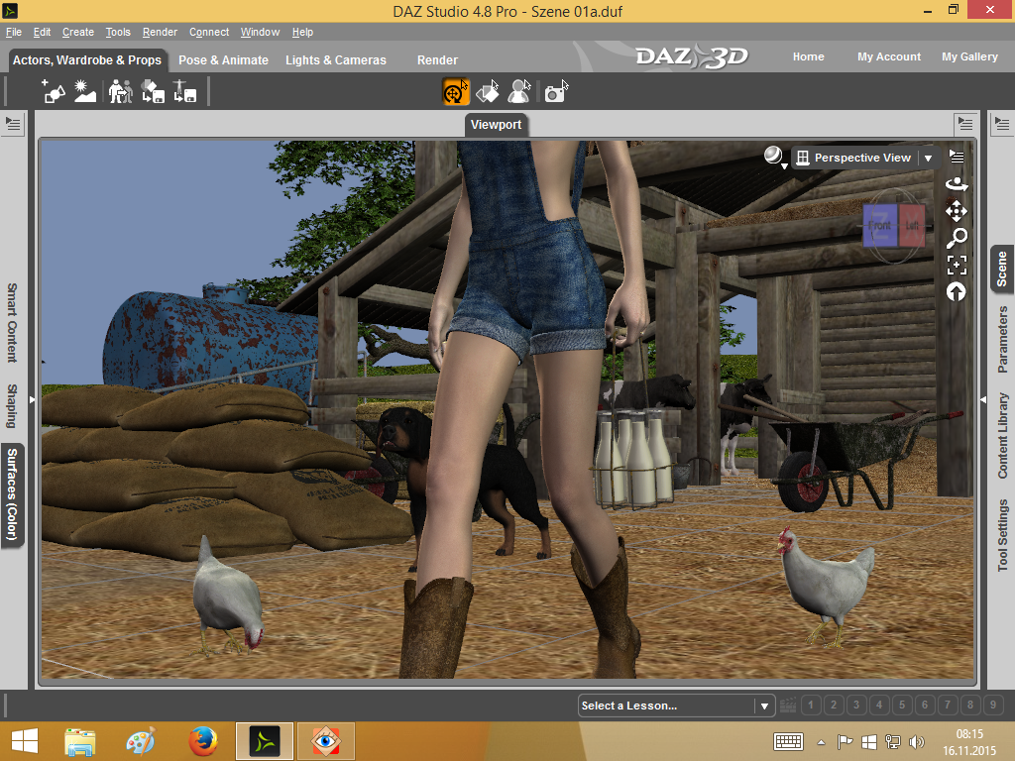
Task: Click the camera render tool icon
Action: point(555,91)
